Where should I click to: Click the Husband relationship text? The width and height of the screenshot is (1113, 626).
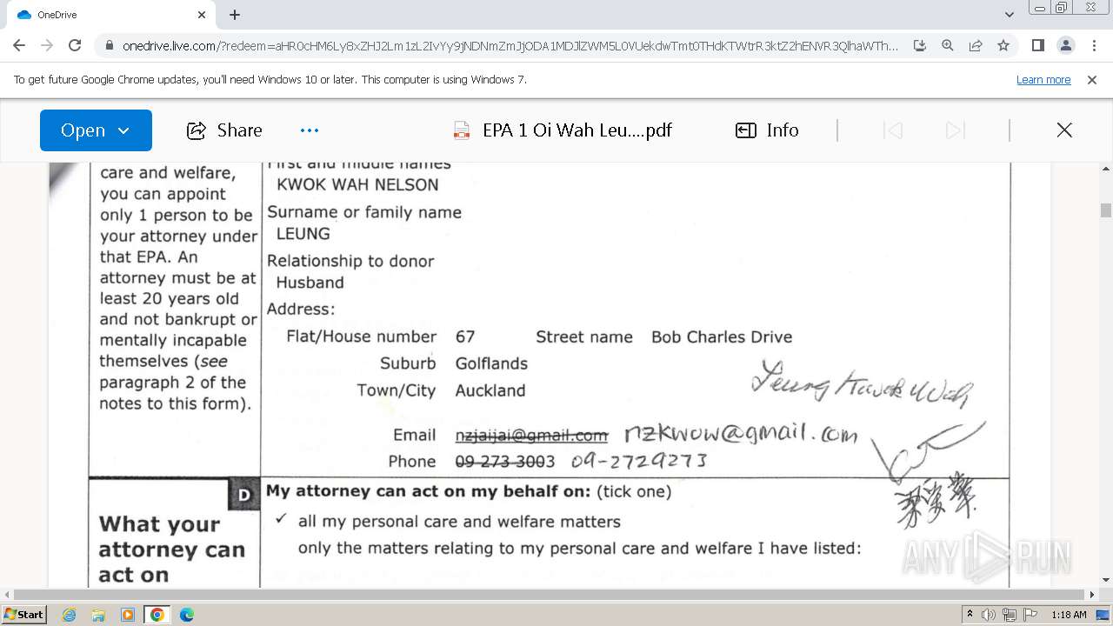click(x=310, y=283)
